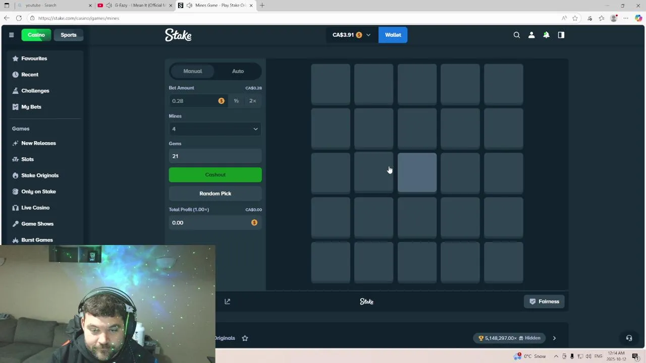Click the green Cashout button
Viewport: 646px width, 363px height.
click(x=215, y=174)
